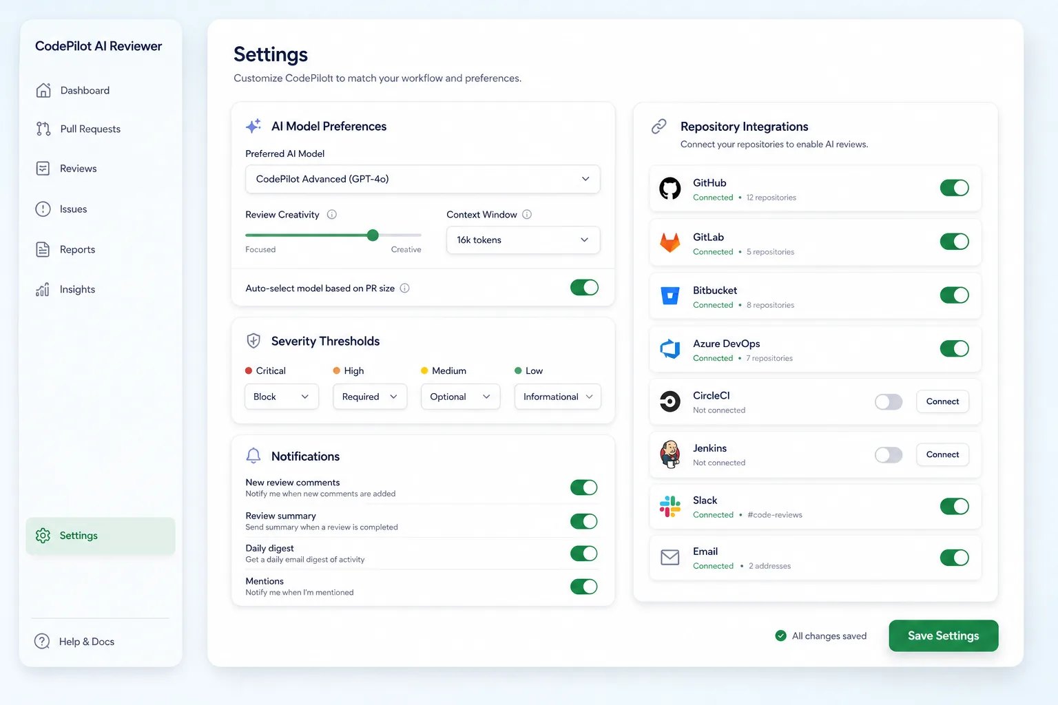Click the Help & Docs question mark icon
1058x705 pixels.
42,641
